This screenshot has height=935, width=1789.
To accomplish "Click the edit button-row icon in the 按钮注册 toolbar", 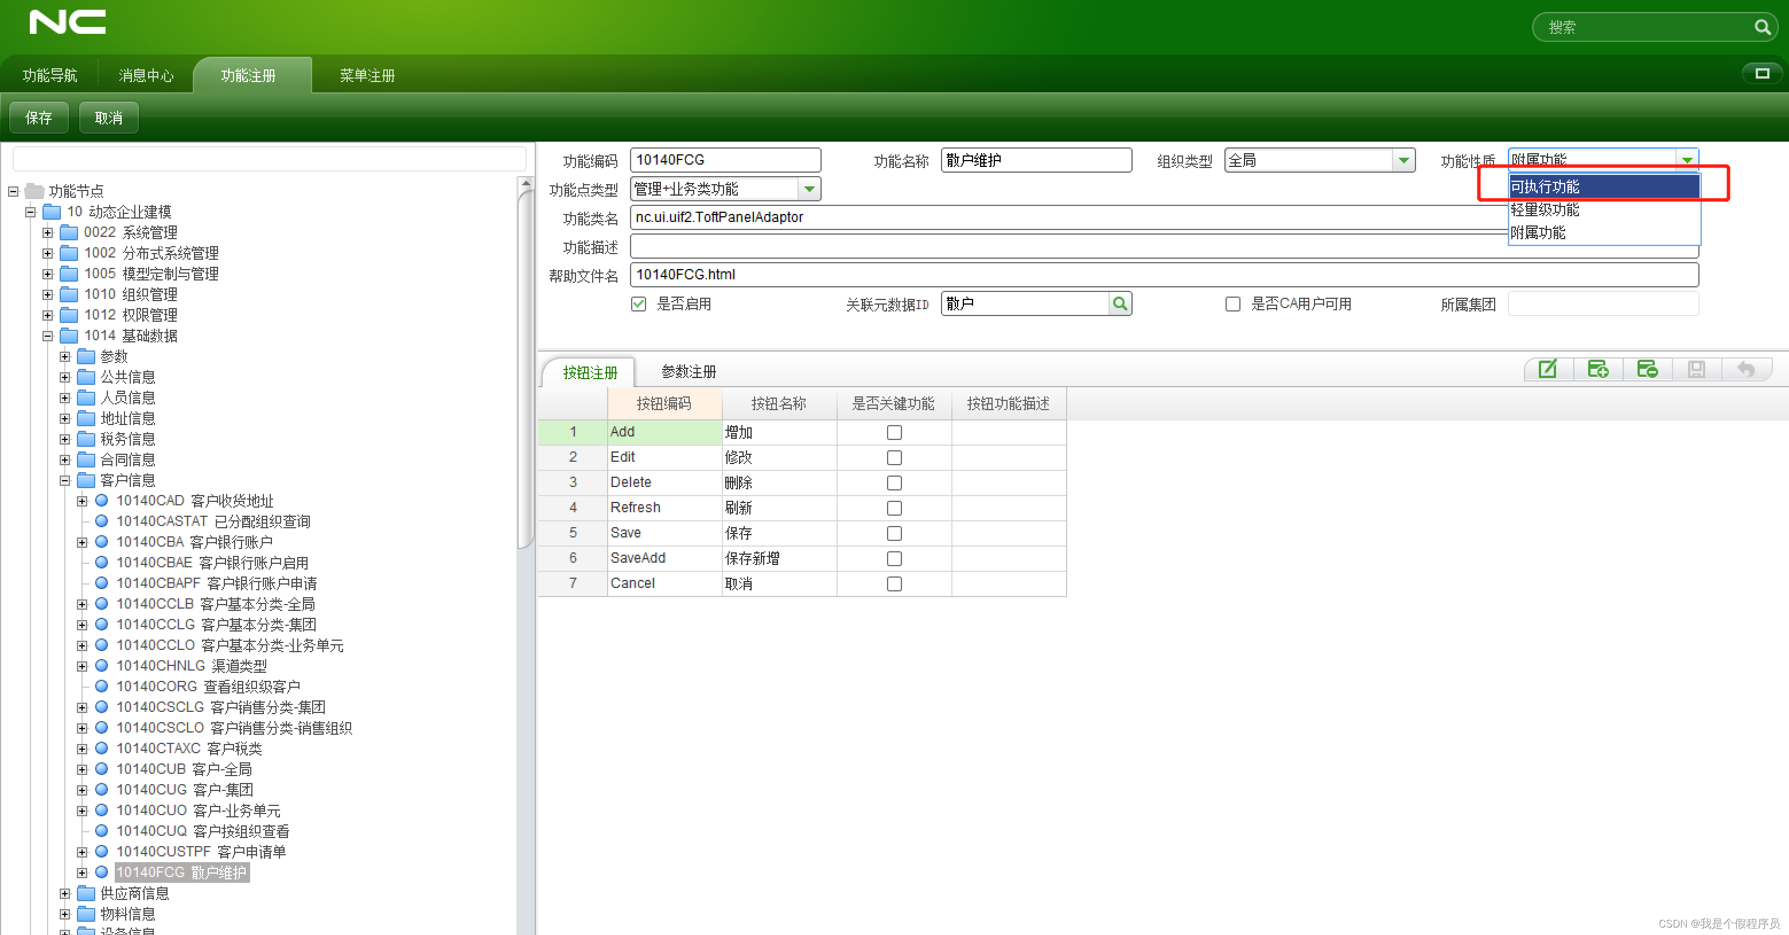I will [x=1548, y=369].
